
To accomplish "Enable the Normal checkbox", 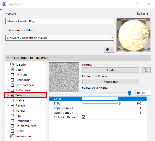I will point(12,111).
